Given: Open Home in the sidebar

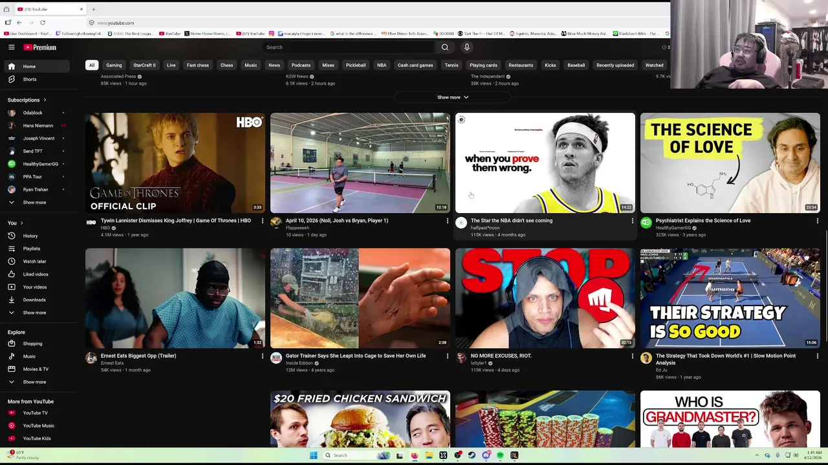Looking at the screenshot, I should [x=36, y=67].
